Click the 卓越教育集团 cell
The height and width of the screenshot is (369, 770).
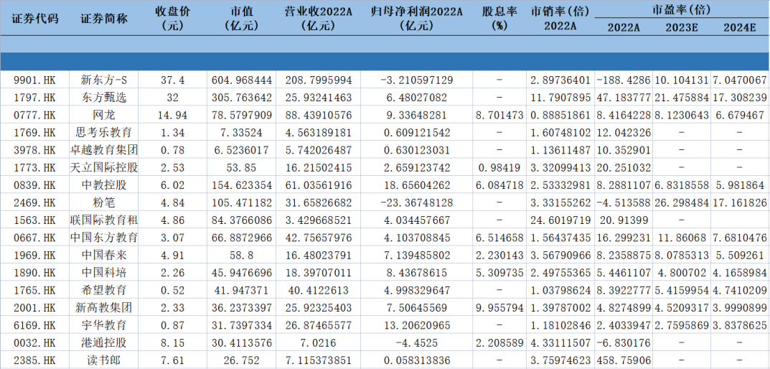pyautogui.click(x=104, y=150)
